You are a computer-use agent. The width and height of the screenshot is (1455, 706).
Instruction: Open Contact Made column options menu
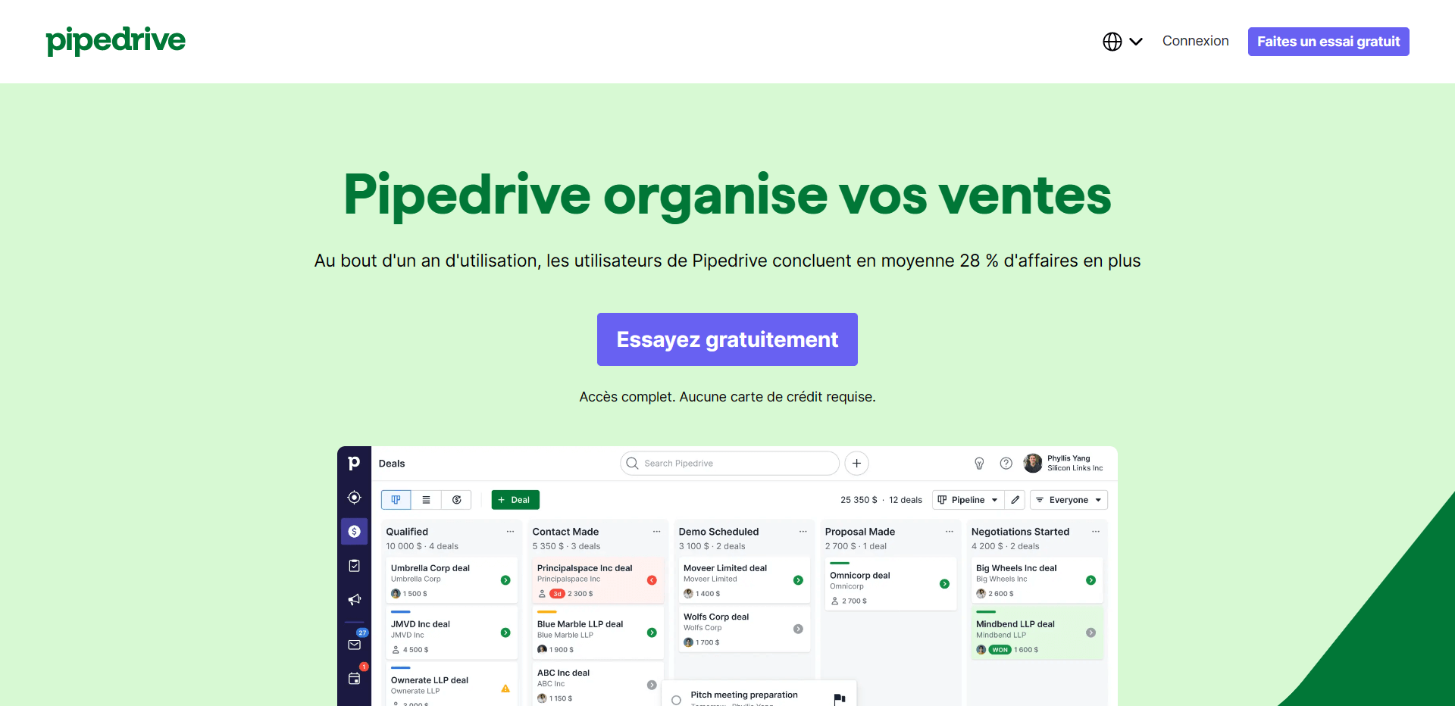coord(656,532)
